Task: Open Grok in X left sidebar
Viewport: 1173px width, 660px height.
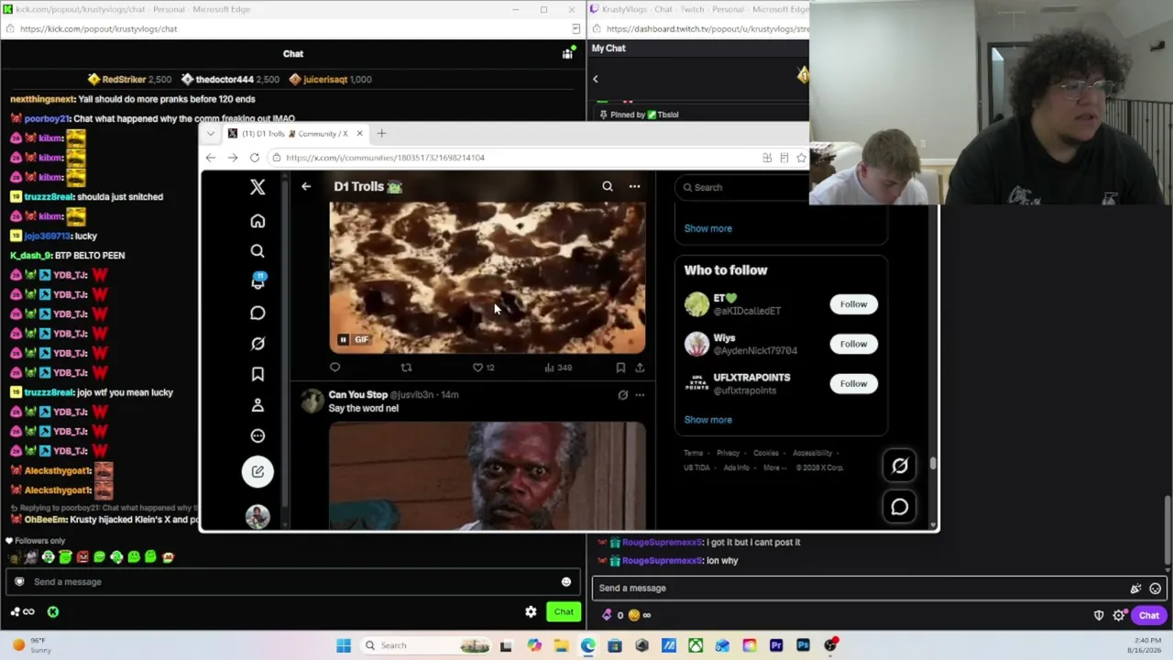Action: pyautogui.click(x=258, y=344)
